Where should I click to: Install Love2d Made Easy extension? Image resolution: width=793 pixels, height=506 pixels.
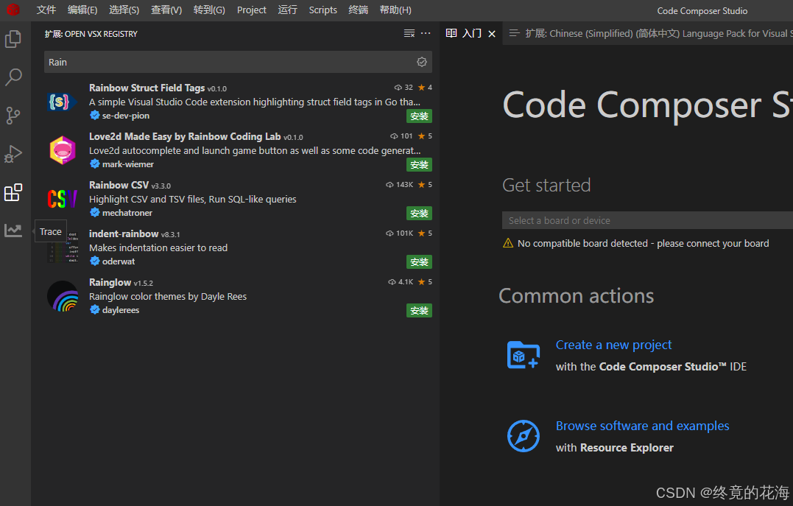(x=419, y=165)
